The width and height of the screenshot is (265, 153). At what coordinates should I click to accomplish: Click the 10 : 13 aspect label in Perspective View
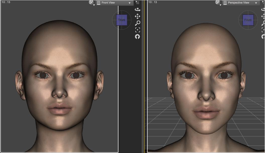[153, 2]
